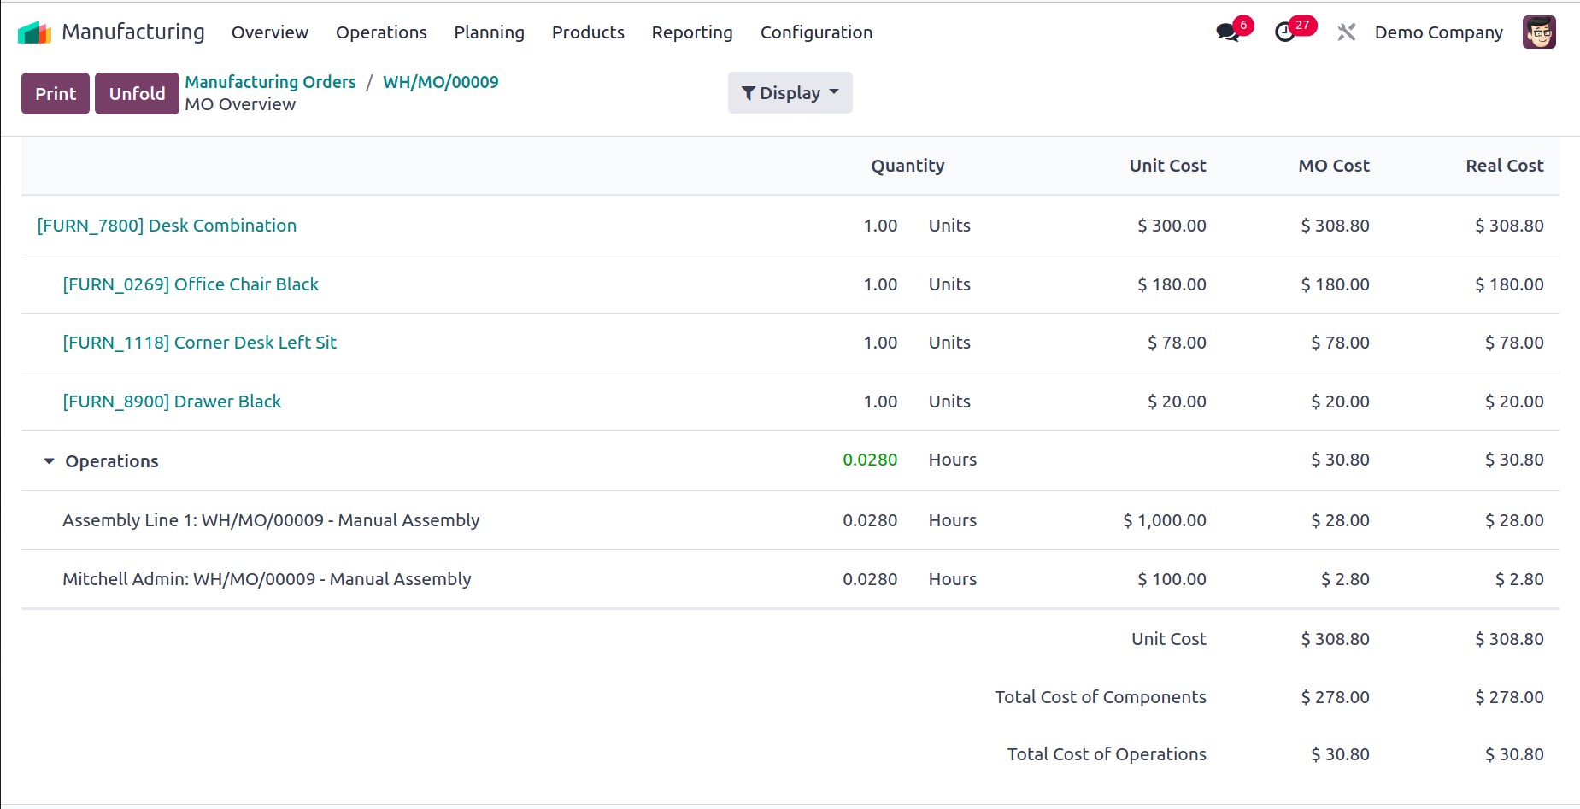Open the Reporting menu
Image resolution: width=1580 pixels, height=809 pixels.
(x=692, y=32)
